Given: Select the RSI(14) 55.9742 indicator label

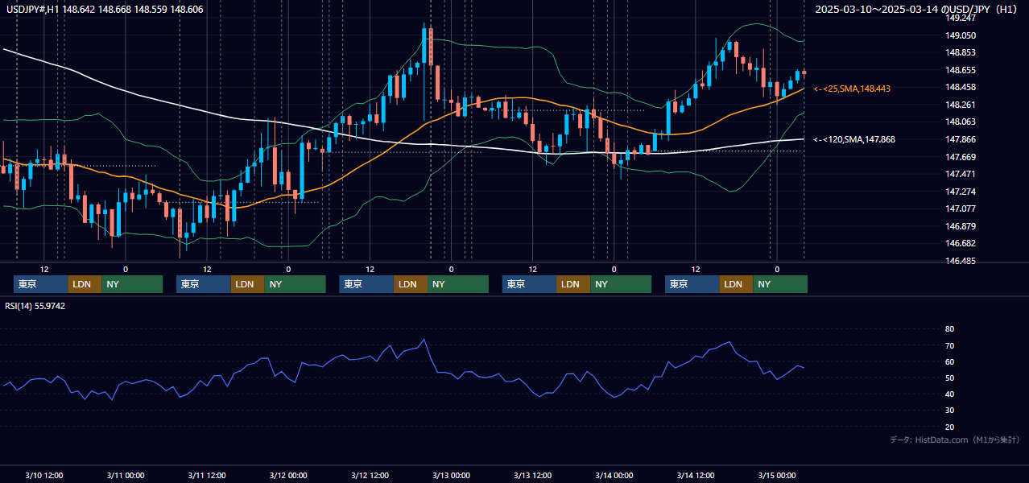Looking at the screenshot, I should [x=35, y=306].
